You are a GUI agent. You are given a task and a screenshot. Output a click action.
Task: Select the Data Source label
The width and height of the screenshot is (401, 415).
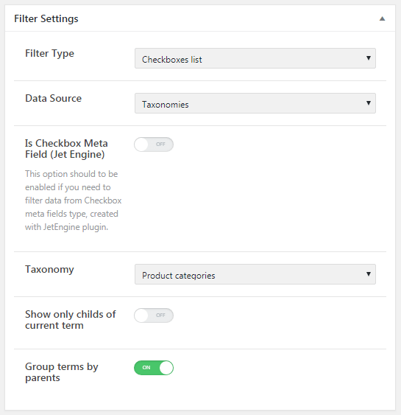pos(54,99)
